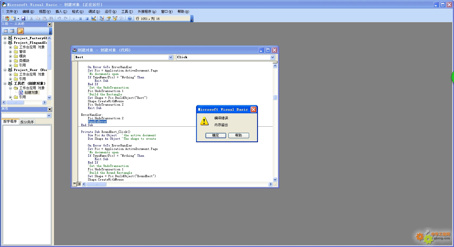
Task: Open the 工具 menu
Action: point(127,12)
